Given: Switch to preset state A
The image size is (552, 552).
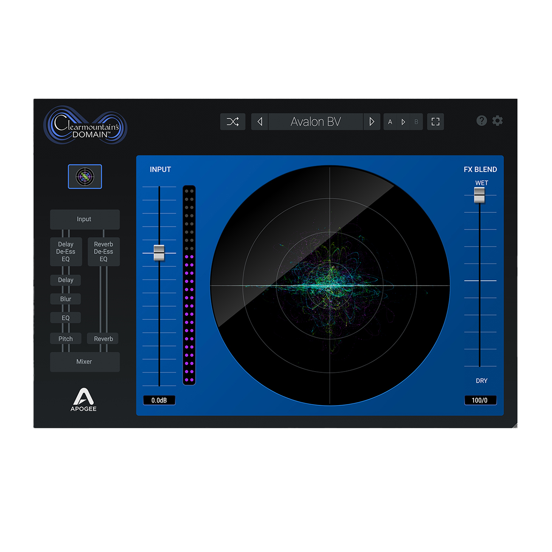Looking at the screenshot, I should 390,122.
